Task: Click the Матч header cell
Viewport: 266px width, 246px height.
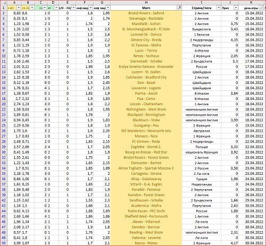Action: [146, 8]
